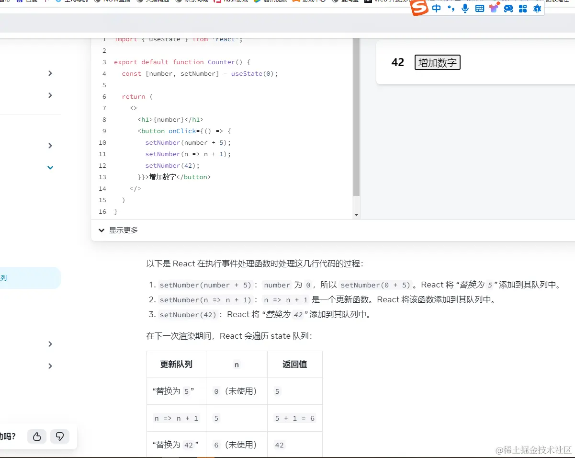The width and height of the screenshot is (575, 458).
Task: Click the 42 heading in the preview pane
Action: (x=398, y=62)
